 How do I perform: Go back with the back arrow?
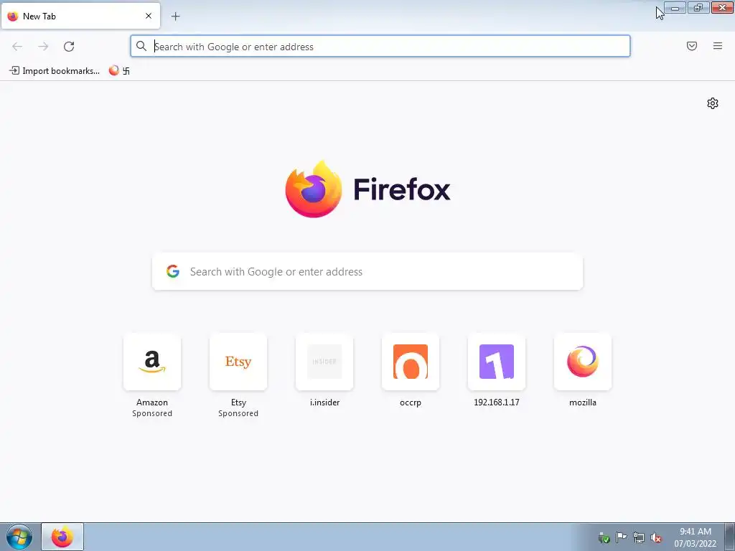[x=17, y=47]
